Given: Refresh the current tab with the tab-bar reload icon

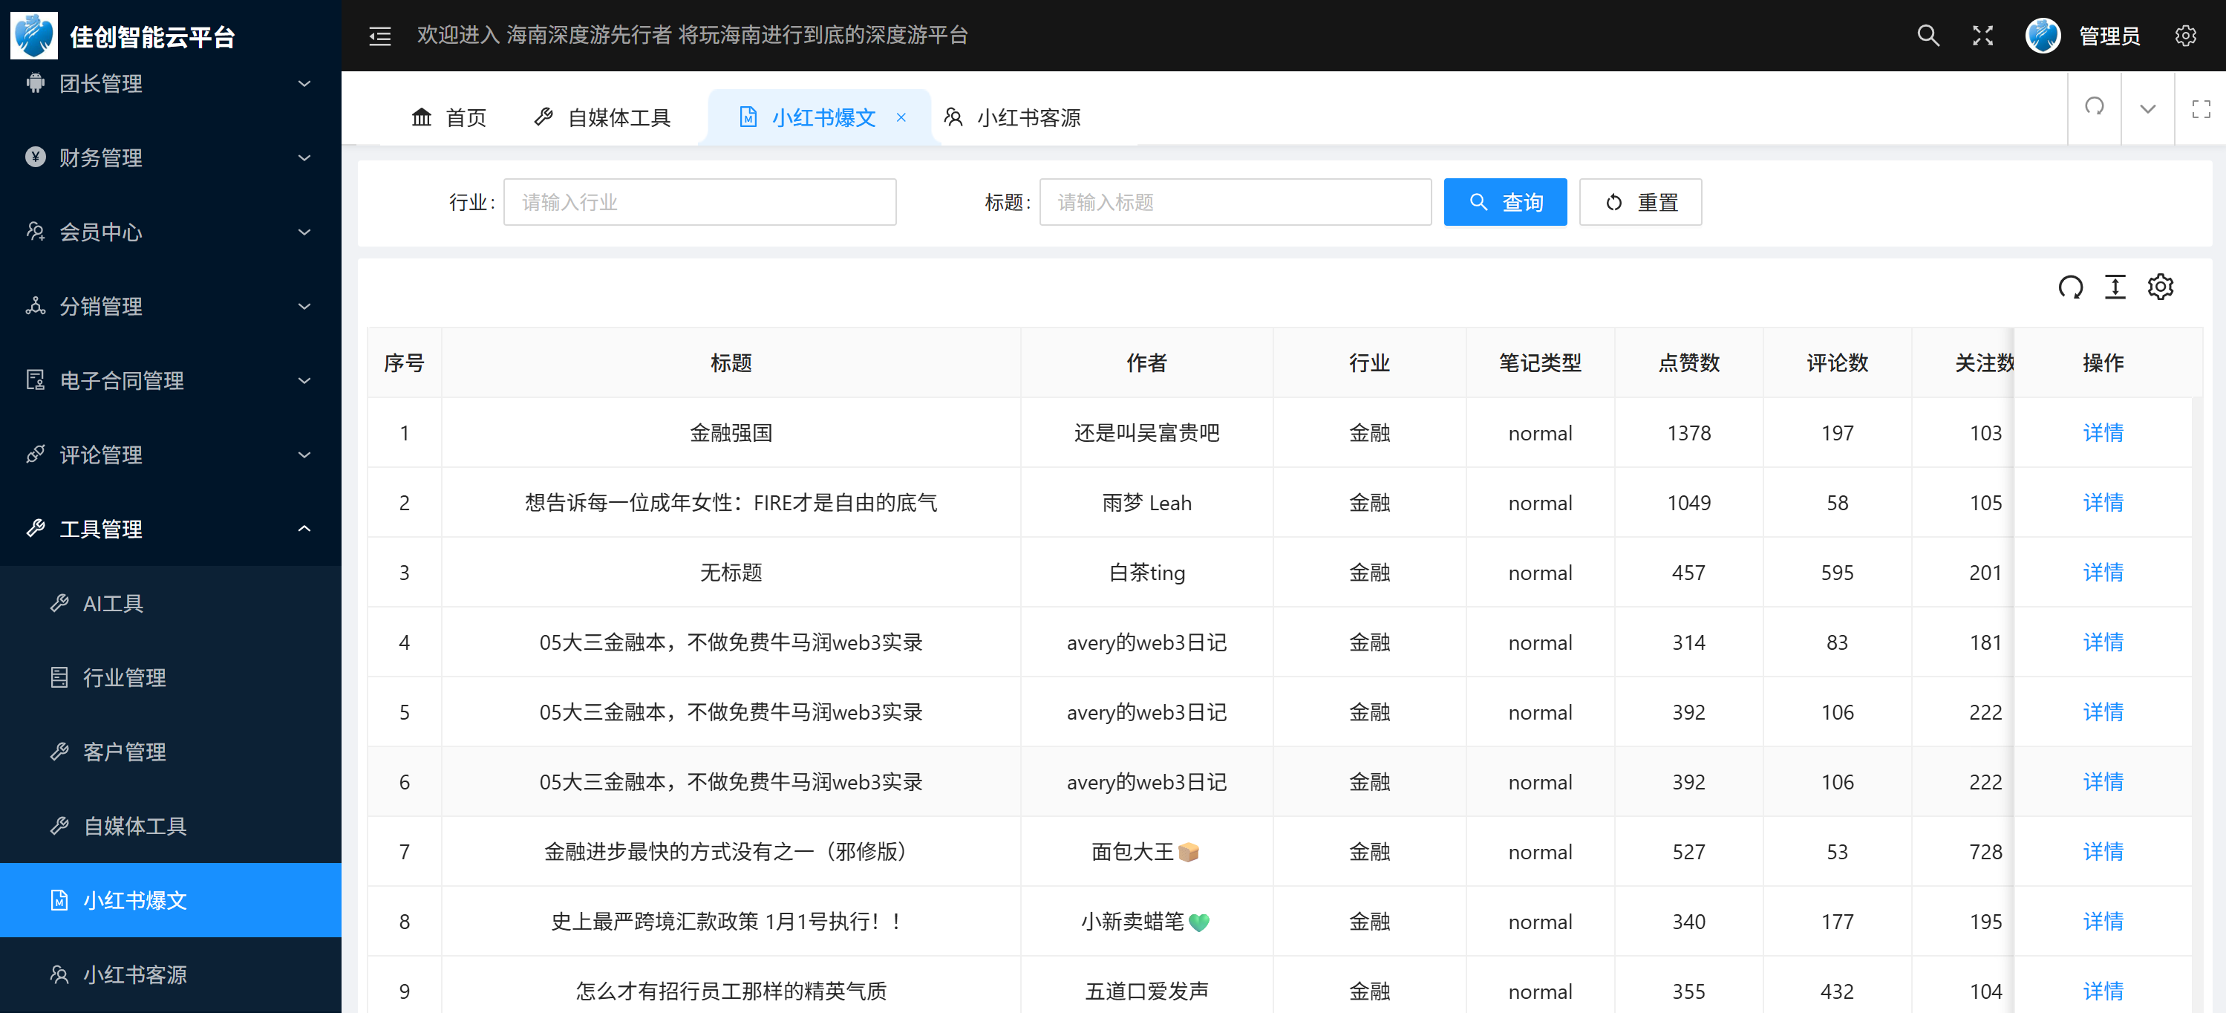Looking at the screenshot, I should pos(2094,107).
